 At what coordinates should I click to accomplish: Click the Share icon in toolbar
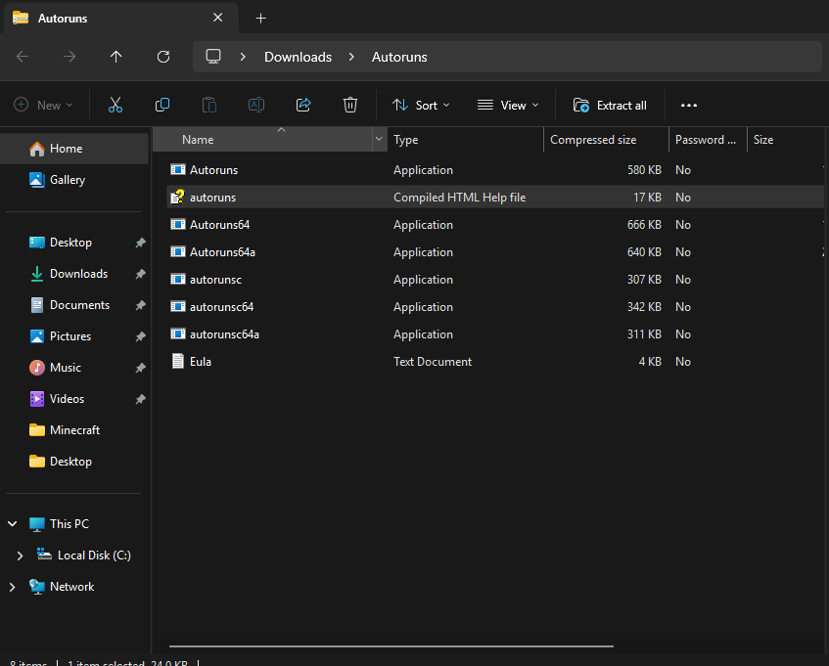point(303,105)
